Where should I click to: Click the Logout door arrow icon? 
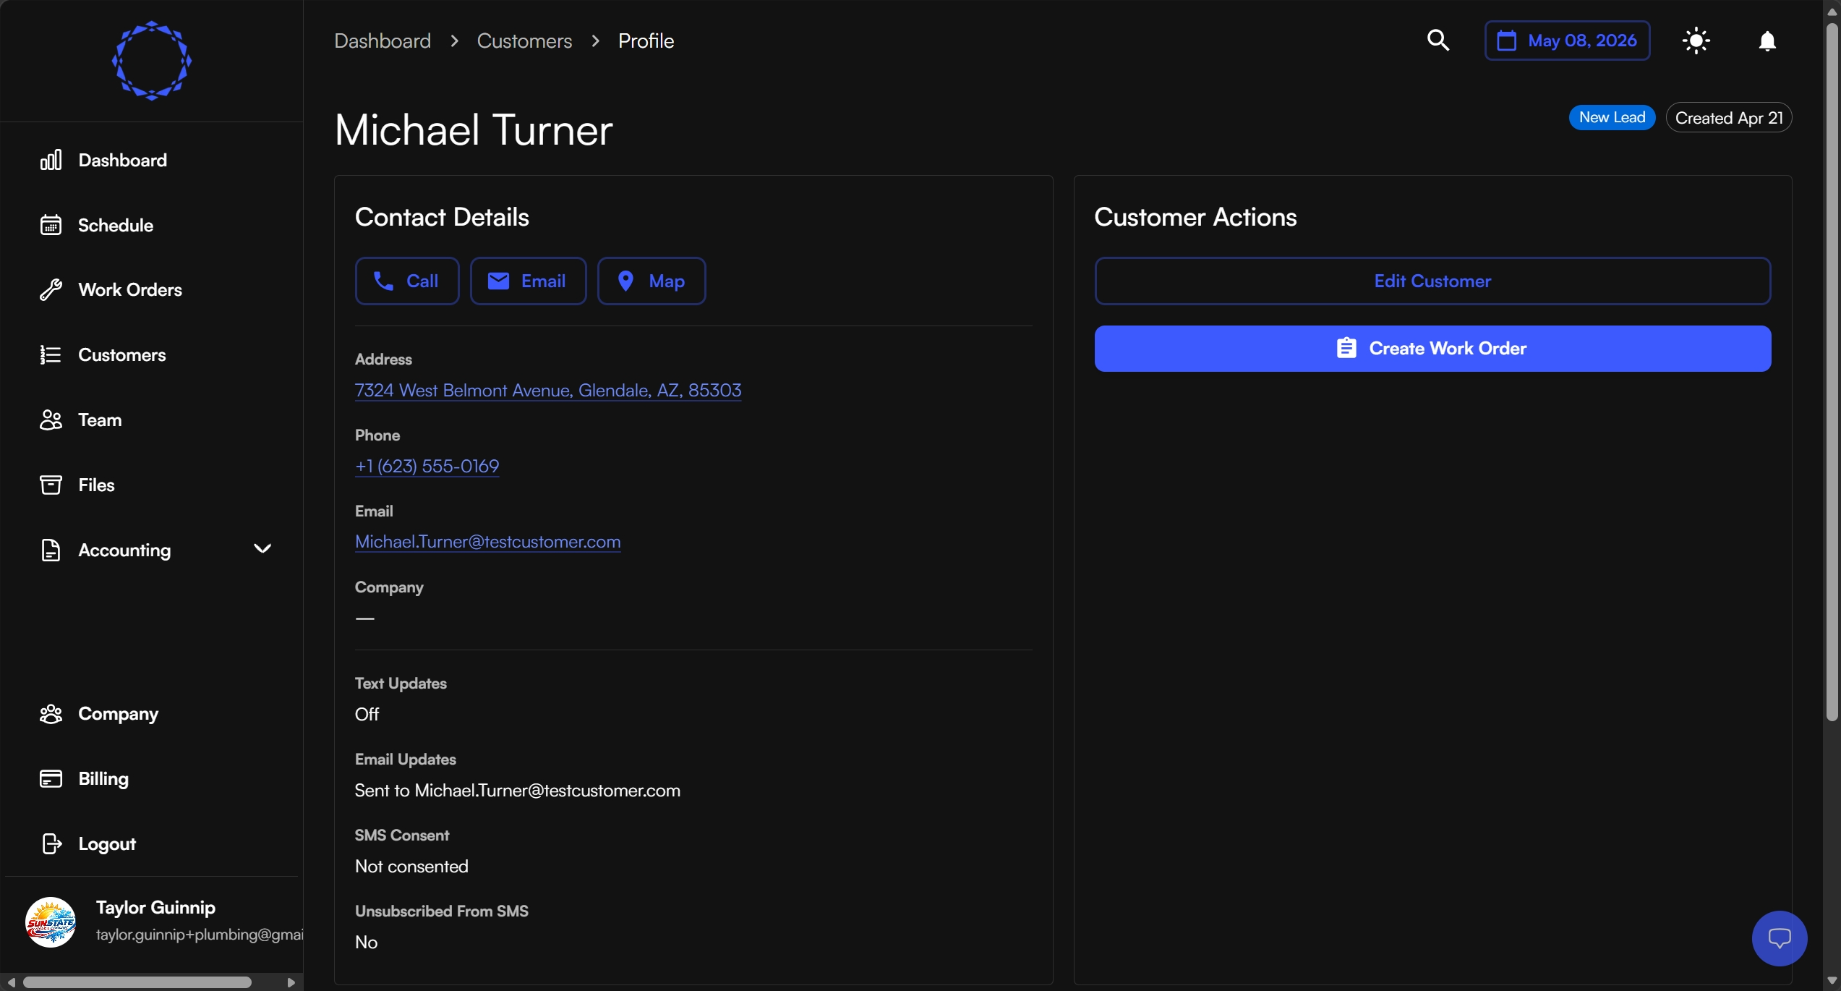coord(51,843)
